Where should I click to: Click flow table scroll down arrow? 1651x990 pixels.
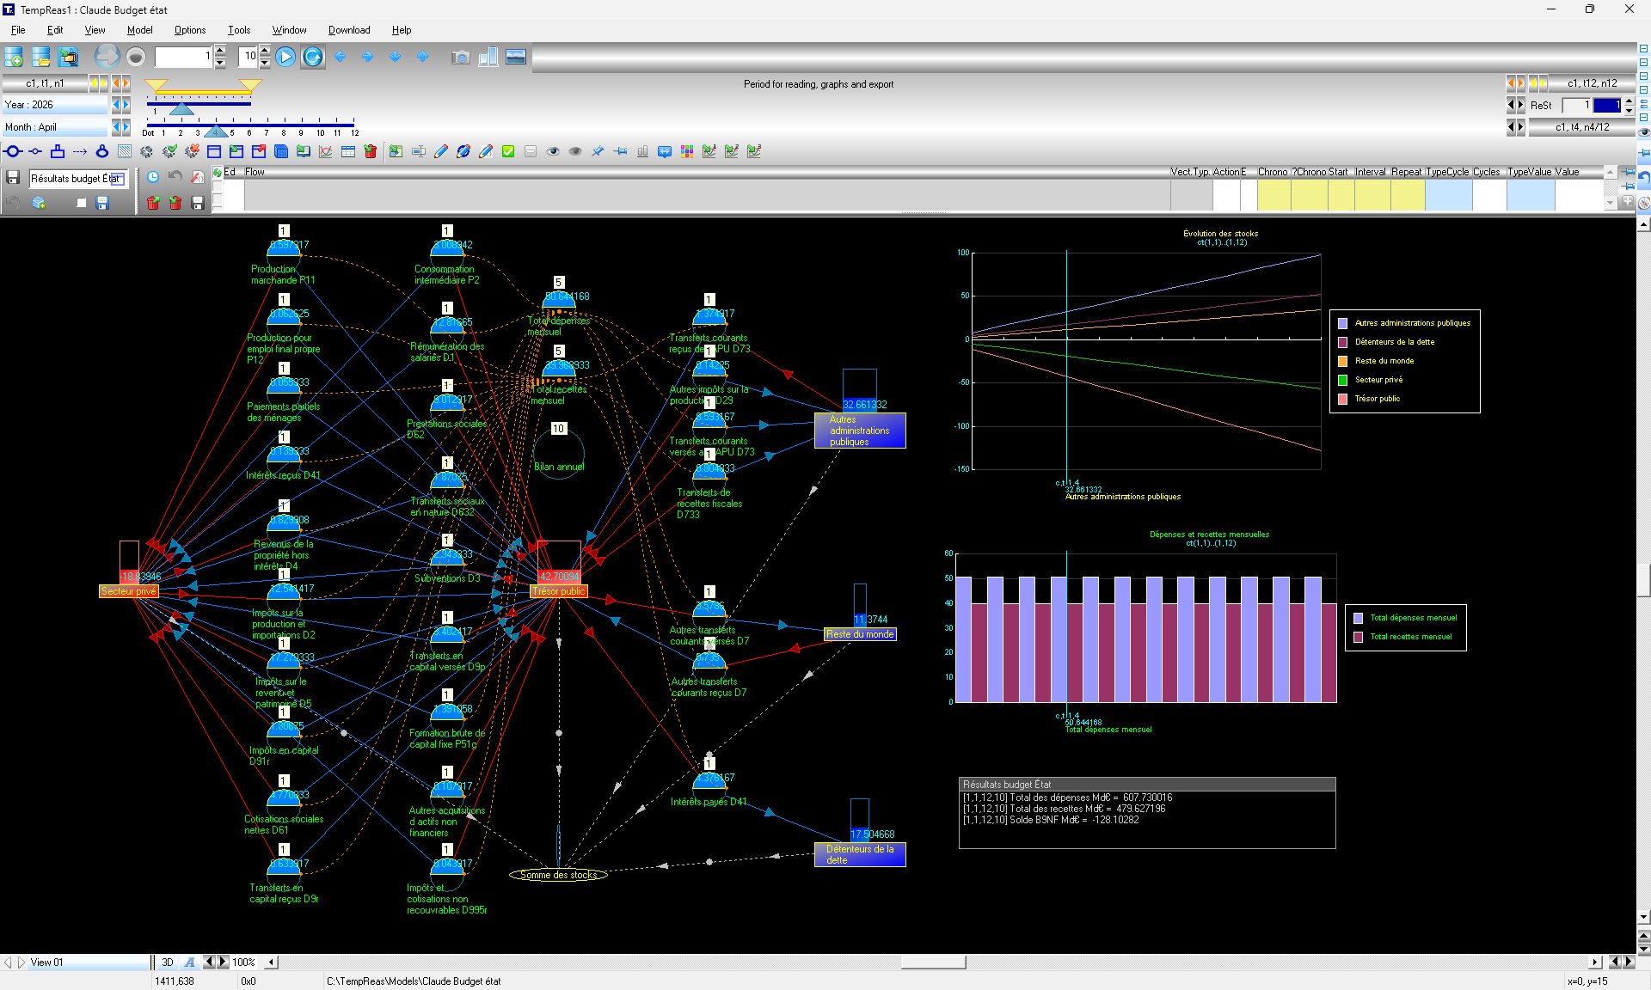pos(1611,203)
